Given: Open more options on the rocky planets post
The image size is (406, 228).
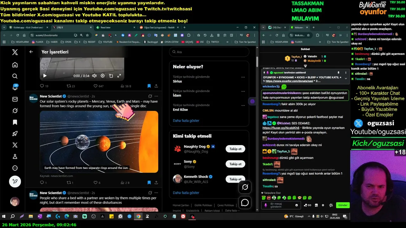Looking at the screenshot, I should coord(156,96).
